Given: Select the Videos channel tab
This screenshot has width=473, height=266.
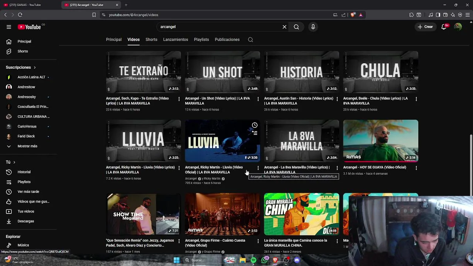Looking at the screenshot, I should tap(133, 40).
